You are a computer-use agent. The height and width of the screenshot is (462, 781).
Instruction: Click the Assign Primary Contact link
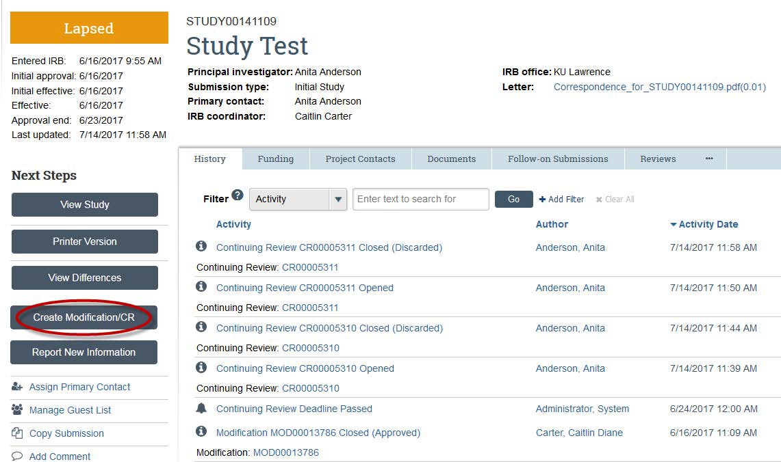click(79, 386)
